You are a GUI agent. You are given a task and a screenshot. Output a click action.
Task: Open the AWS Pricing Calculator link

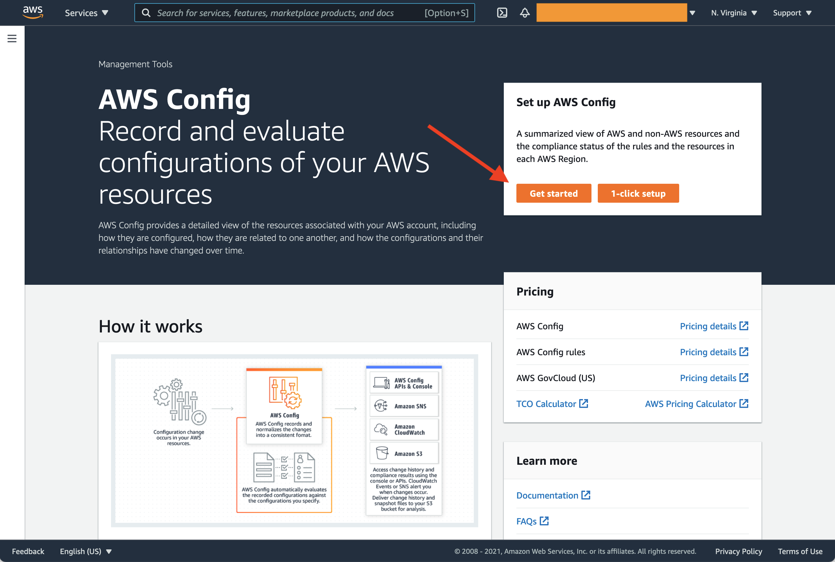point(697,404)
